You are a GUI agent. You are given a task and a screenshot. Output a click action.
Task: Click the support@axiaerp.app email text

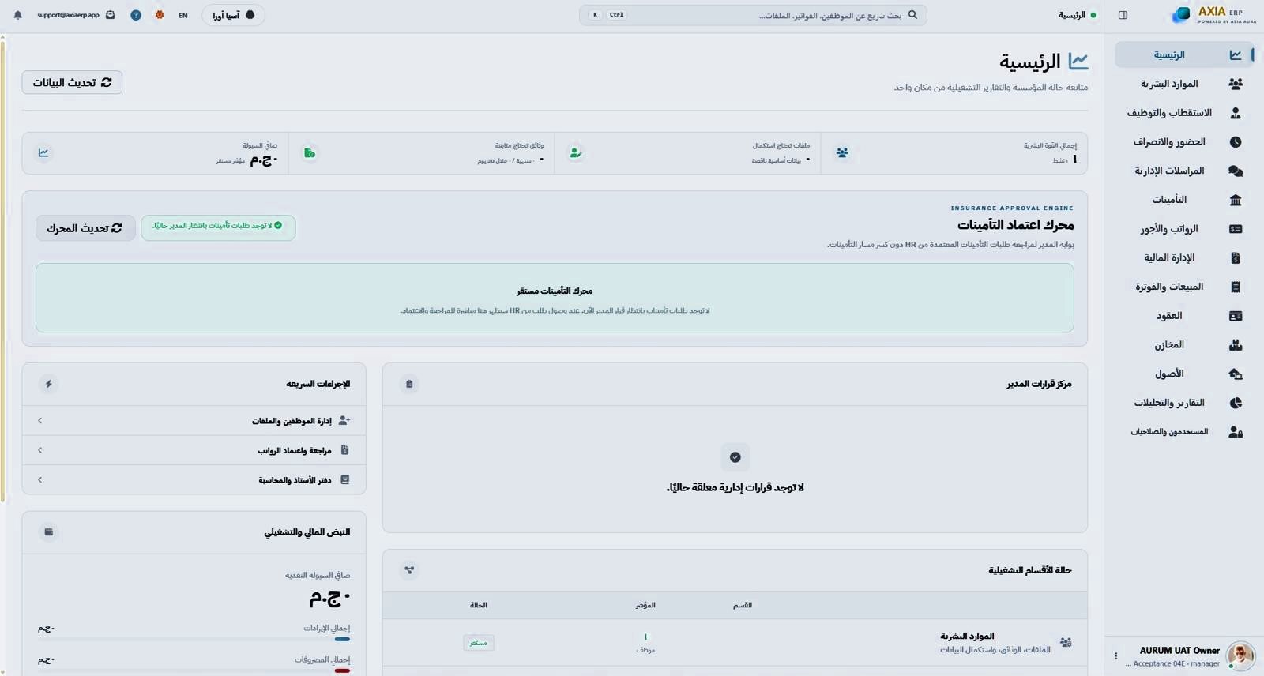[x=68, y=15]
